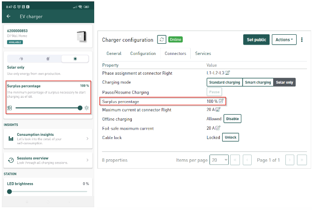Screen dimensions: 314x210
Task: Click the Pause charging button
Action: coord(214,92)
